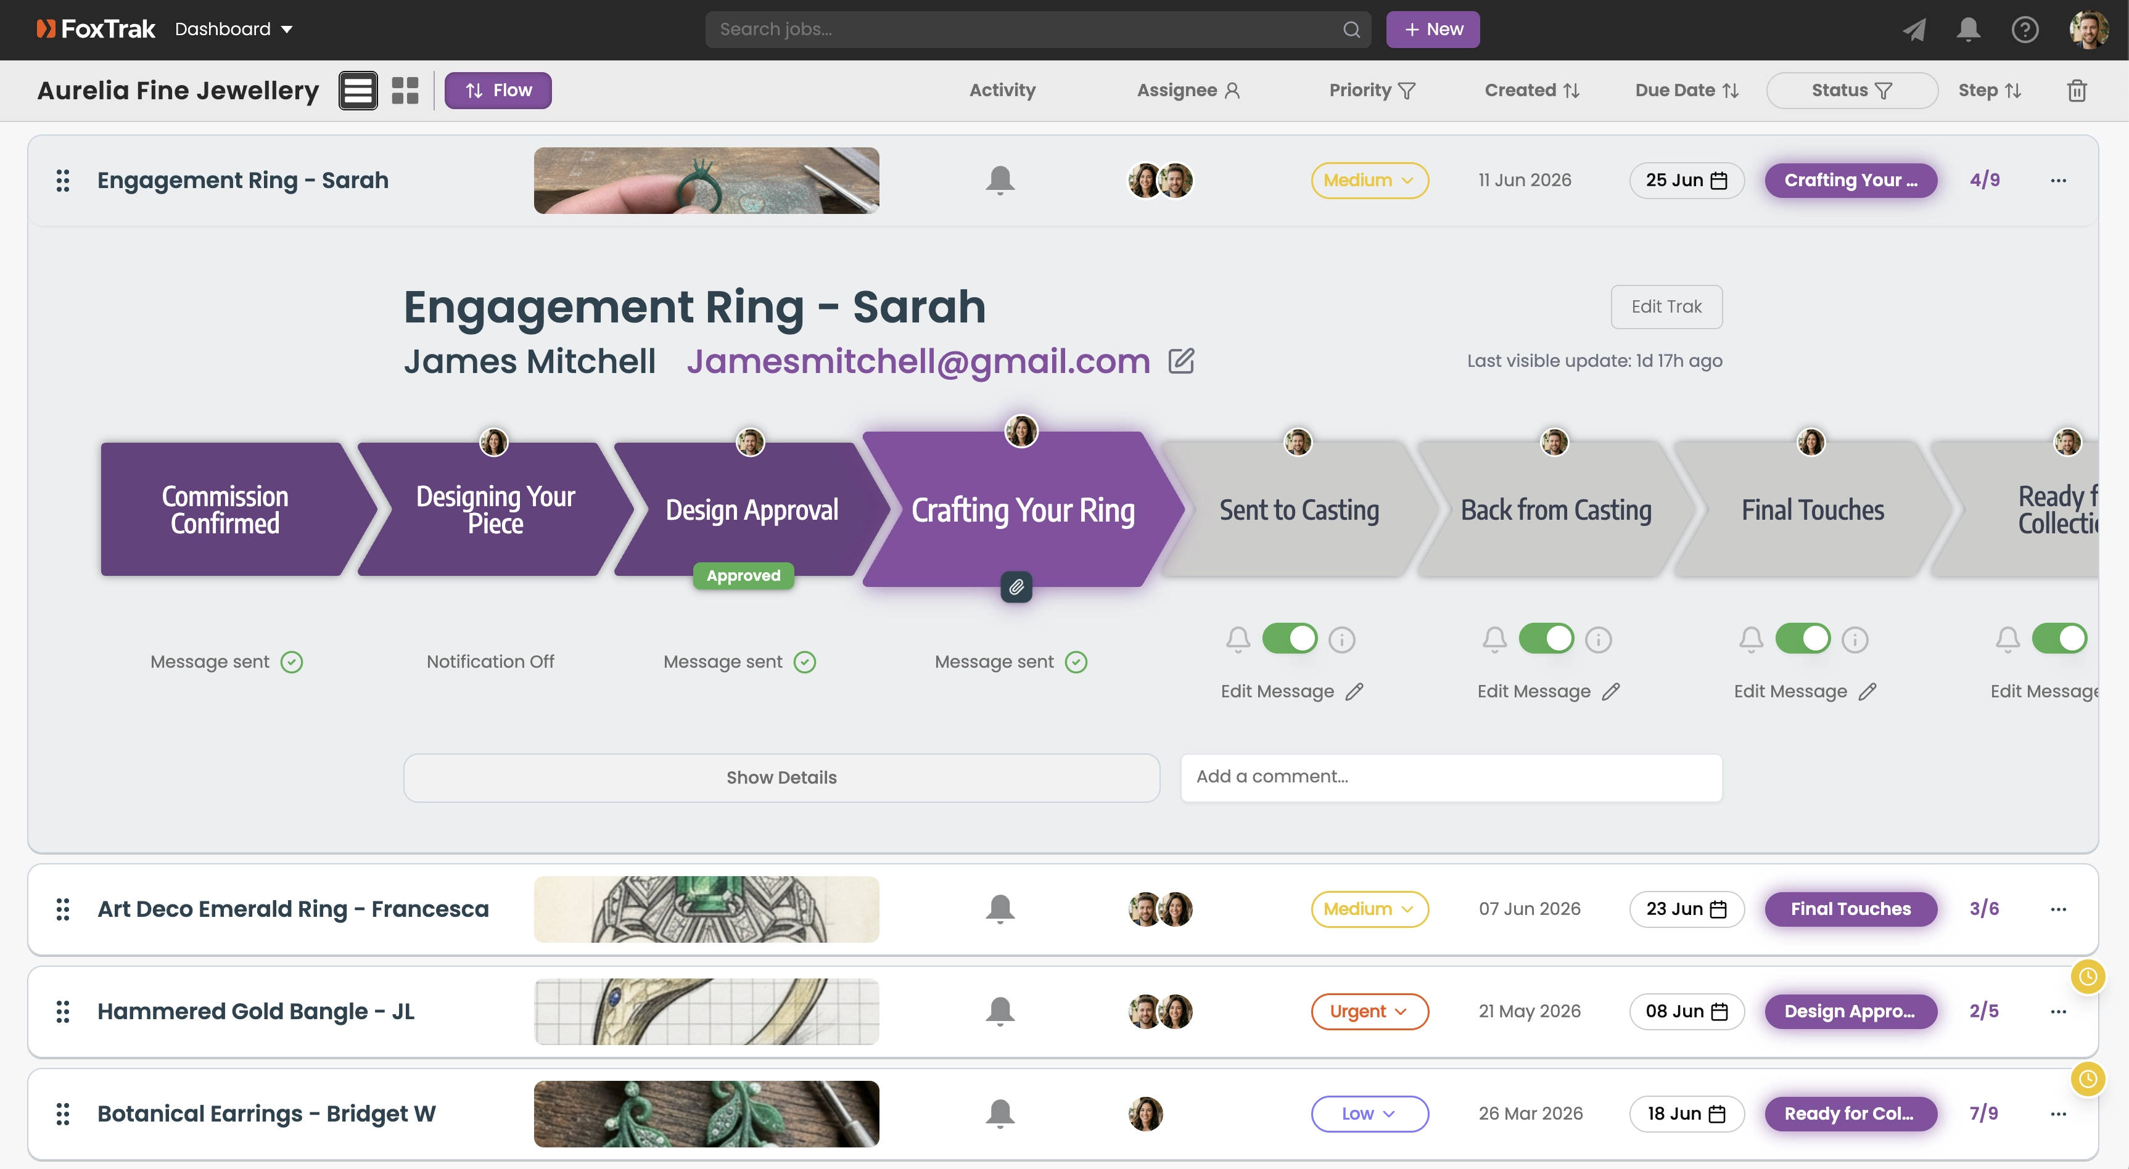Open the notifications bell in top bar

tap(1969, 29)
